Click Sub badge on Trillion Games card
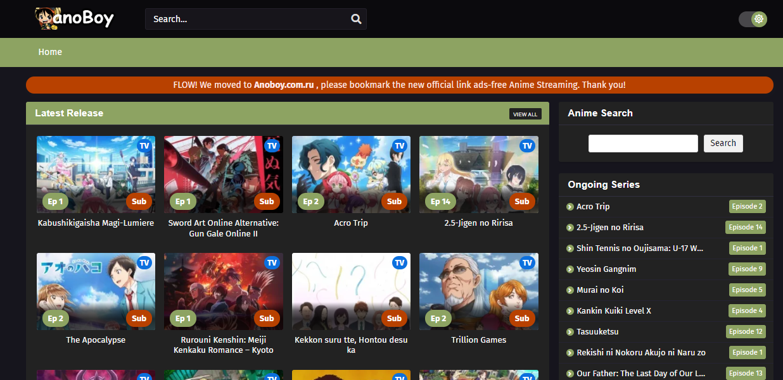 point(522,319)
